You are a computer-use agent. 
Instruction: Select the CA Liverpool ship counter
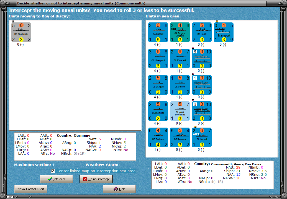158,58
